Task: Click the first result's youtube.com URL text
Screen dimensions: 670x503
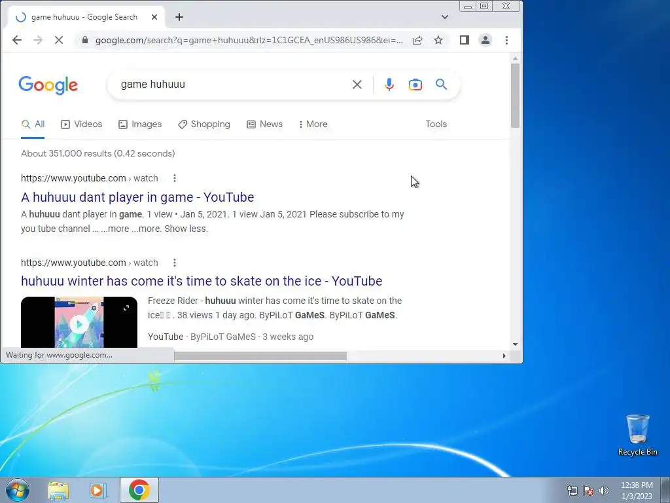Action: point(89,178)
